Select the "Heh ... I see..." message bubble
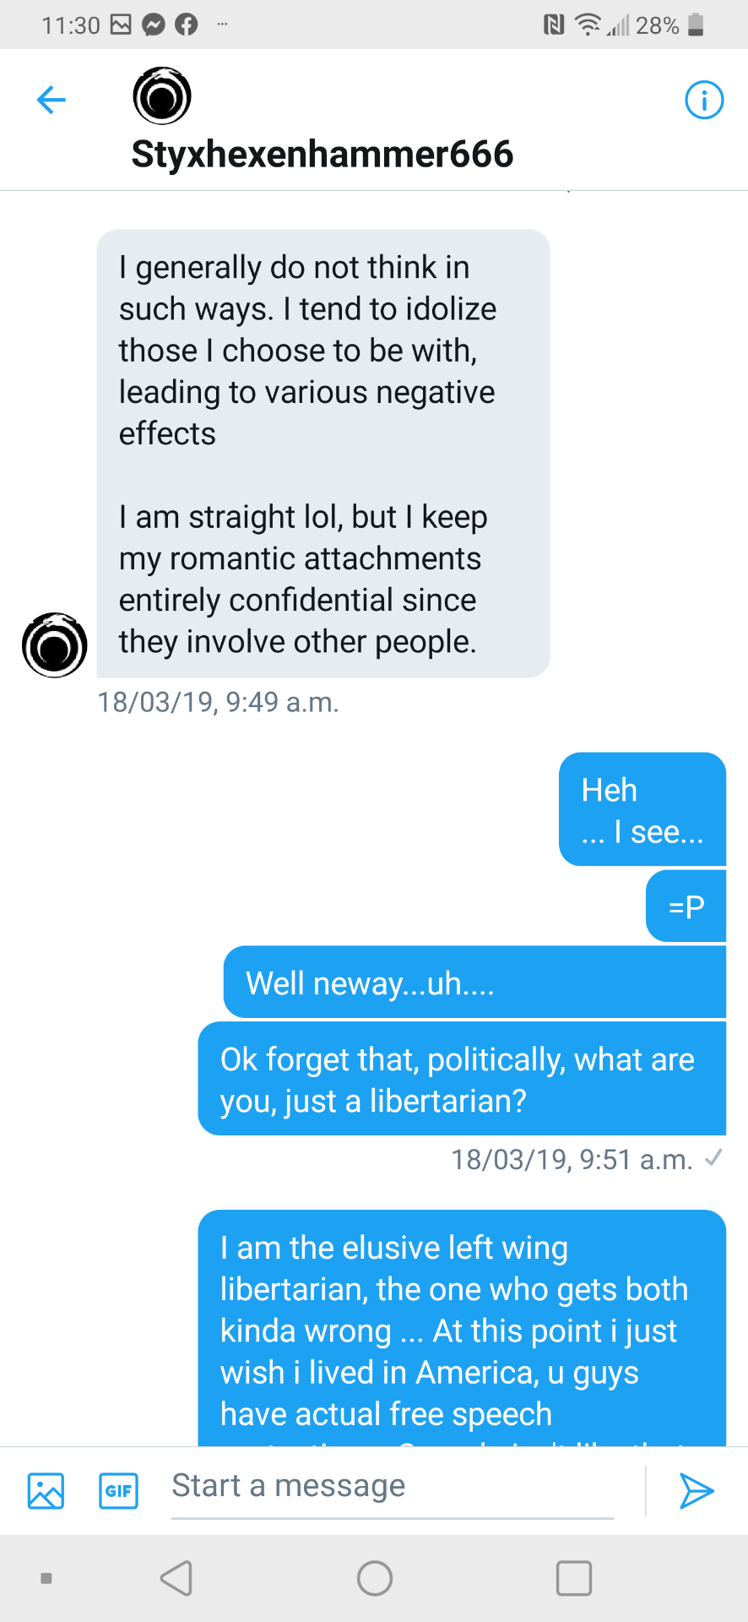The height and width of the screenshot is (1622, 748). [642, 809]
